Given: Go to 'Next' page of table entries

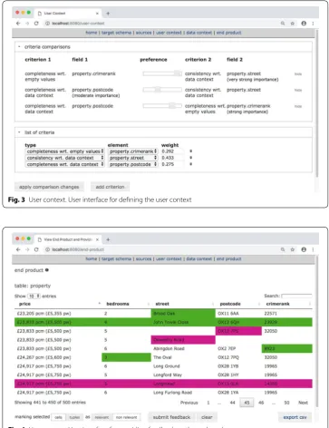Looking at the screenshot, I should [x=303, y=403].
